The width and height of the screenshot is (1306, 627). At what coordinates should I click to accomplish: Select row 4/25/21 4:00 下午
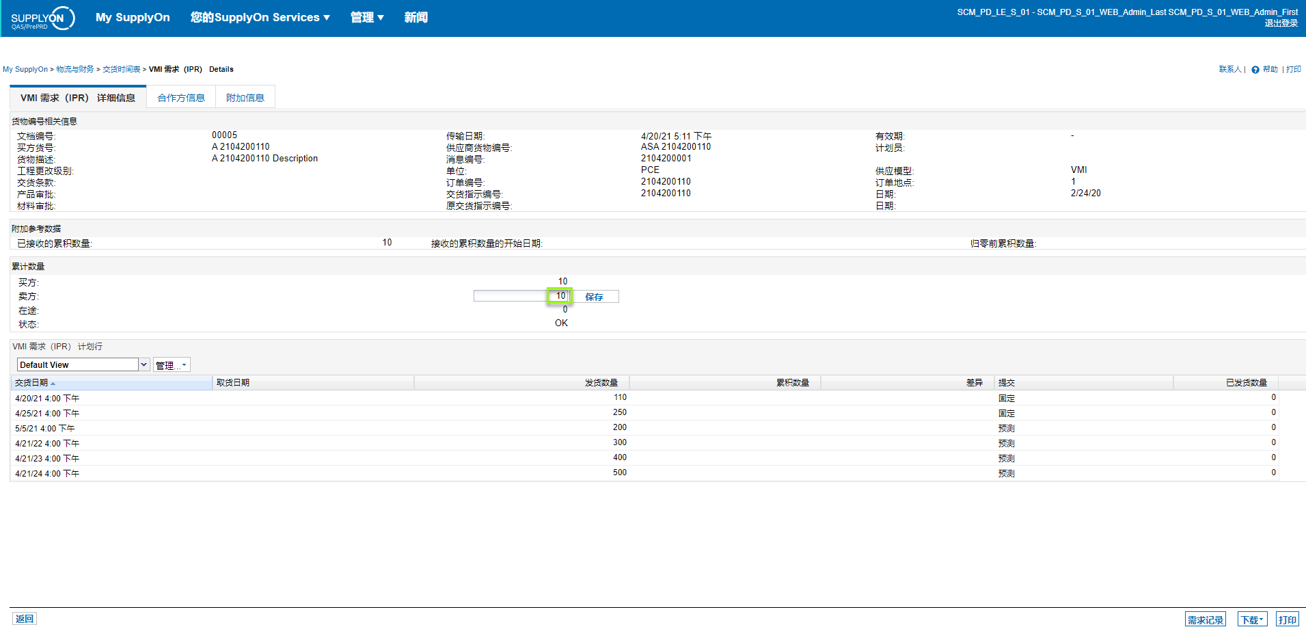point(644,413)
